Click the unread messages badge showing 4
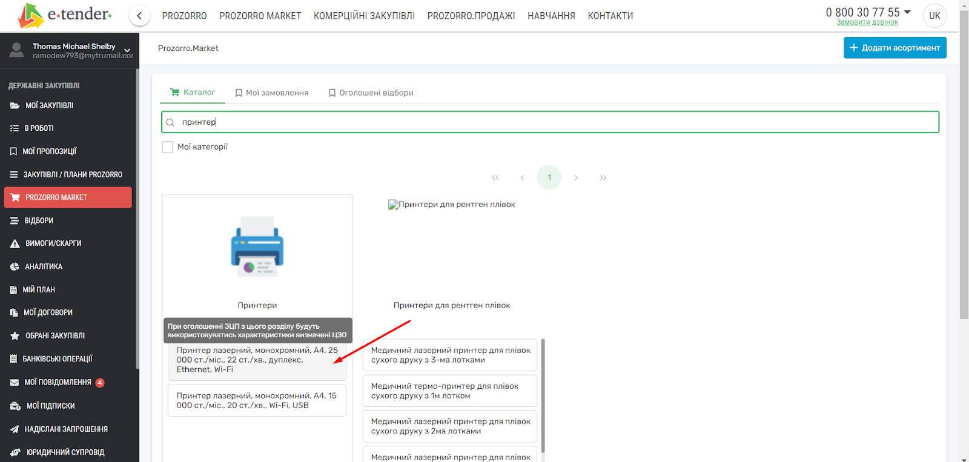969x462 pixels. (100, 383)
